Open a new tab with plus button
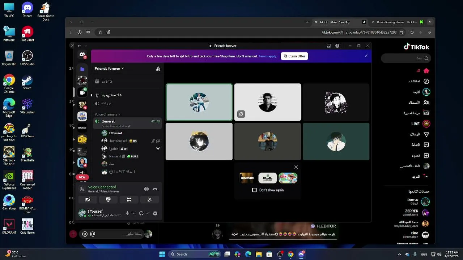This screenshot has width=463, height=260. (307, 22)
